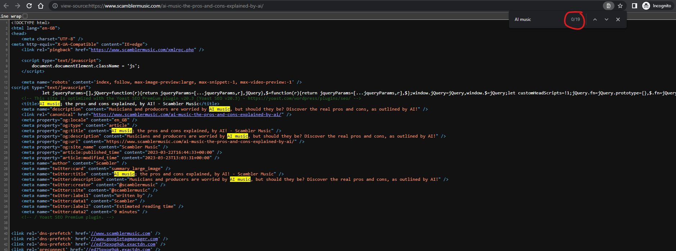Open the //www.scamblermusic.com dns-prefetch link
676x251 pixels.
(121, 233)
